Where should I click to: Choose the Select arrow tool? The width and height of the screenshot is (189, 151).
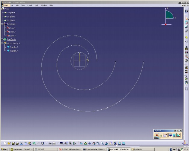click(187, 18)
